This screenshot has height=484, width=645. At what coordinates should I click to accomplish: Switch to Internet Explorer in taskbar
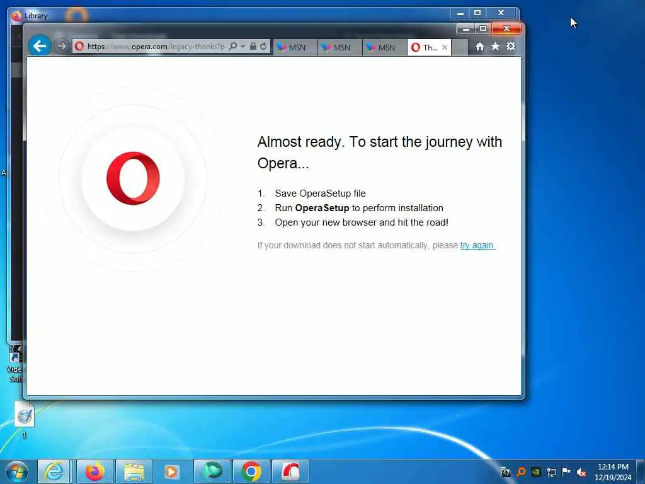(x=54, y=471)
